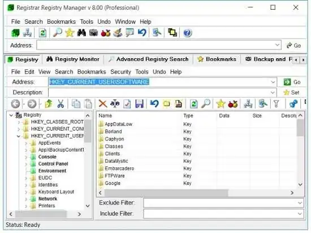The height and width of the screenshot is (233, 311).
Task: Open the Include Filter dropdown
Action: coord(300,214)
